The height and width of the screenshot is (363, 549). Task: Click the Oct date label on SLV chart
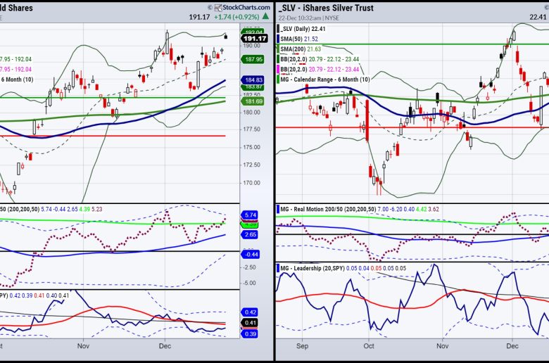[x=369, y=346]
